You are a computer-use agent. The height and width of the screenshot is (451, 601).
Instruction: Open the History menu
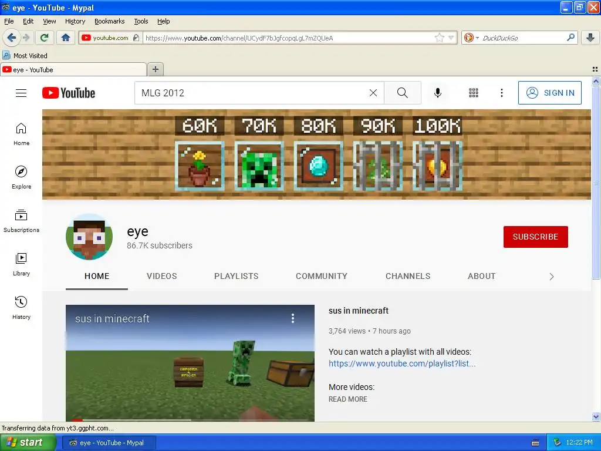(x=75, y=21)
